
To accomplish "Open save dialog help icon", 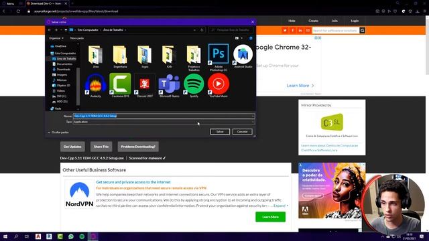I will click(251, 38).
